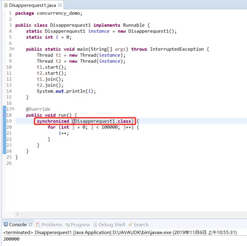Screen dimensions: 247x246
Task: Collapse the main method at line 7
Action: [x=13, y=49]
